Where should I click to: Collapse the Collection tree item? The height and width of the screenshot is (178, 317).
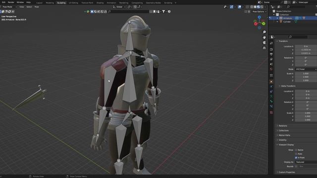point(274,15)
